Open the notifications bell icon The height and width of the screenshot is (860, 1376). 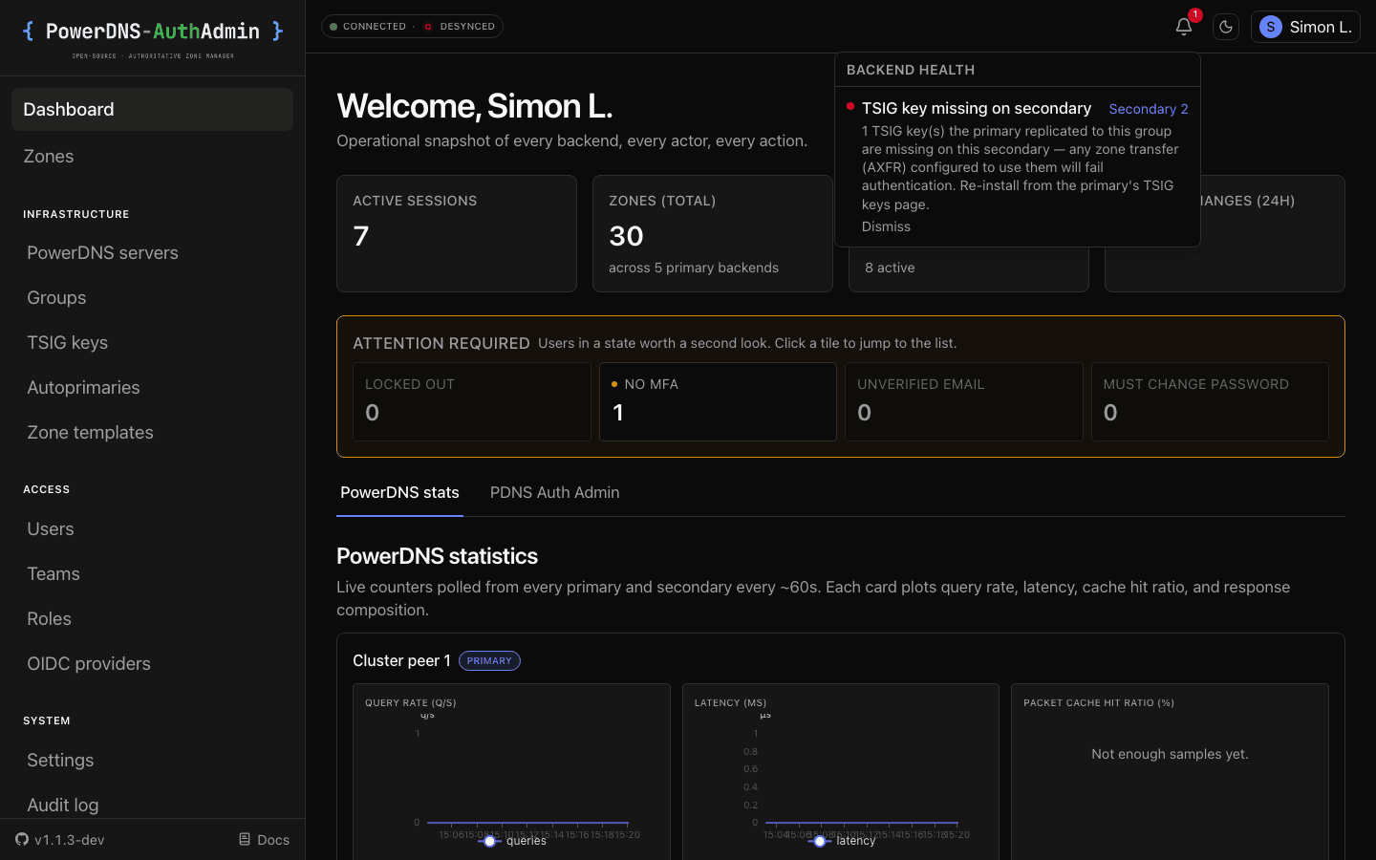pos(1184,27)
